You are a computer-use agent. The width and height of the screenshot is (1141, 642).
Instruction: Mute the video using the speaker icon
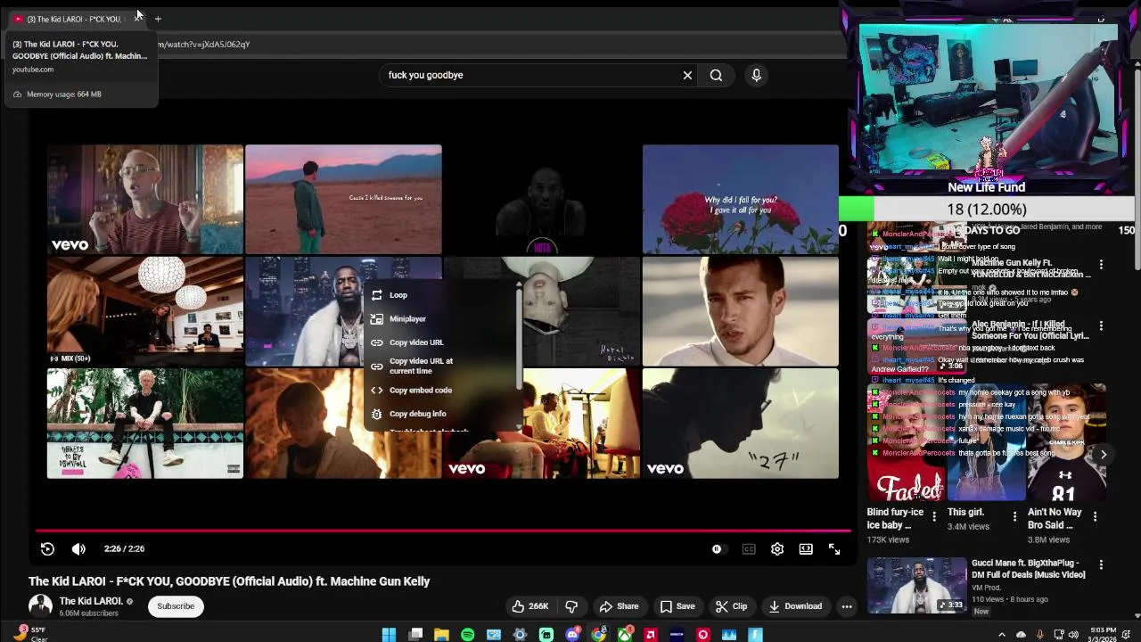pyautogui.click(x=78, y=549)
